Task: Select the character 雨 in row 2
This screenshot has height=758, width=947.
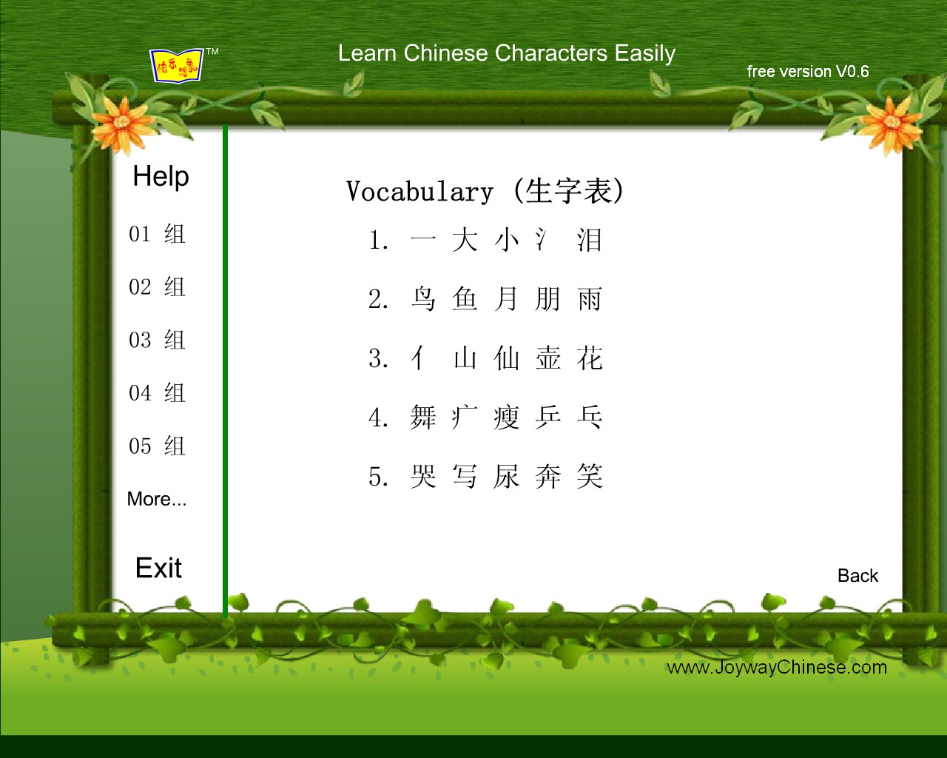Action: point(590,299)
